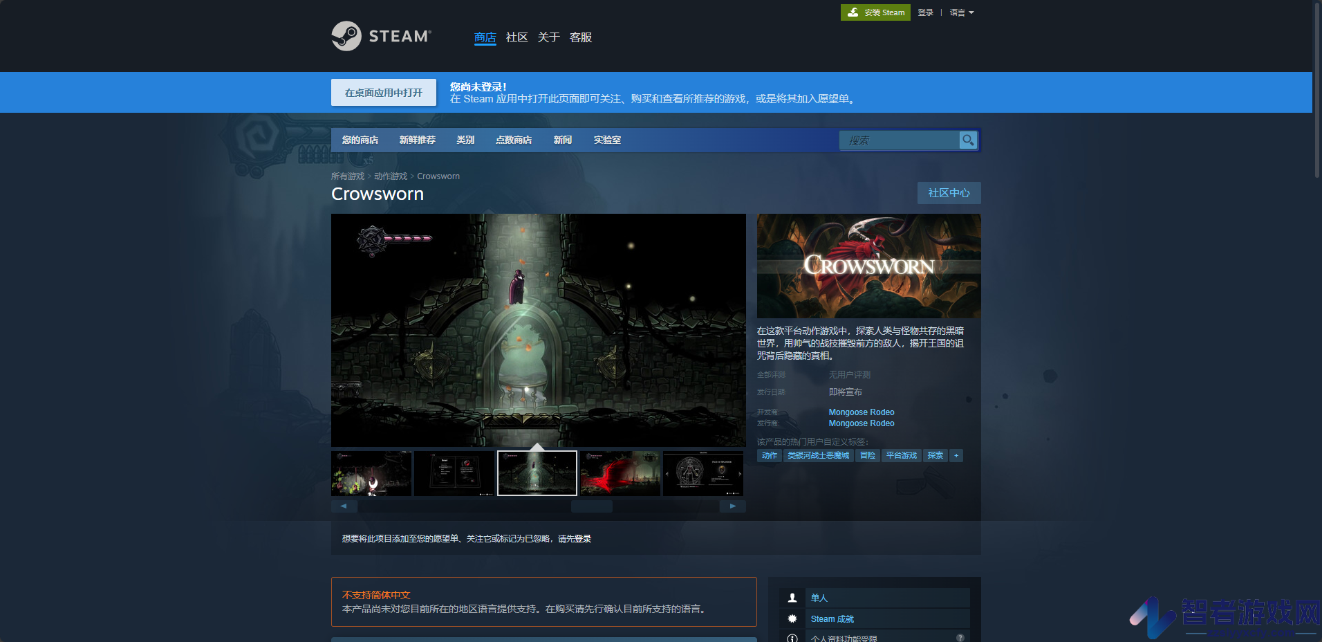
Task: Select the highlighted third screenshot thumbnail
Action: [x=537, y=473]
